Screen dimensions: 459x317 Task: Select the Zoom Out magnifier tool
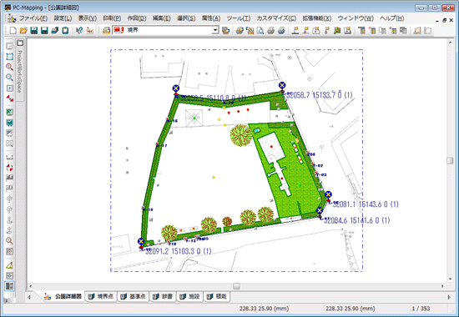[10, 78]
